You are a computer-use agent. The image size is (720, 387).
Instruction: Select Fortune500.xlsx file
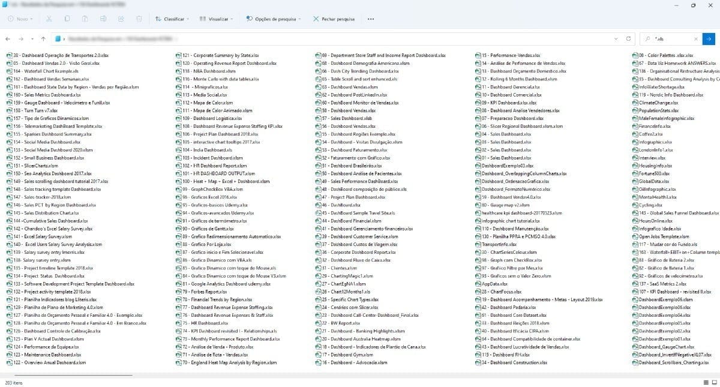click(x=650, y=173)
